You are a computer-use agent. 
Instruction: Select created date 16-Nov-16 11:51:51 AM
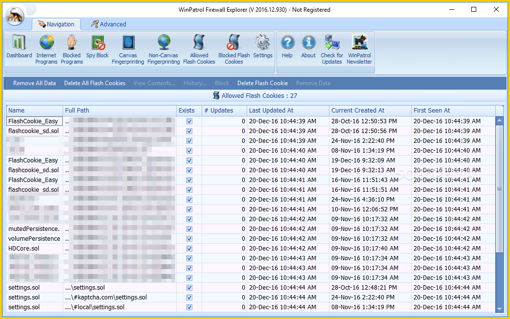tap(365, 189)
